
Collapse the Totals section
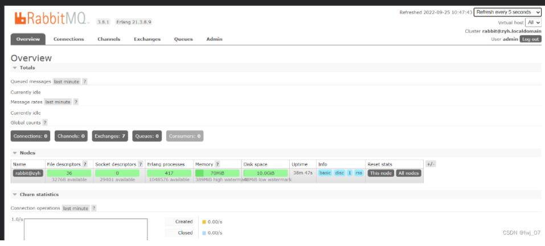24,68
